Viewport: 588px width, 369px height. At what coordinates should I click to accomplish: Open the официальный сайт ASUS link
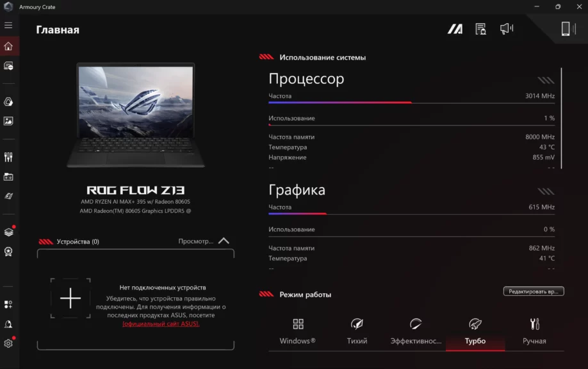pos(161,324)
